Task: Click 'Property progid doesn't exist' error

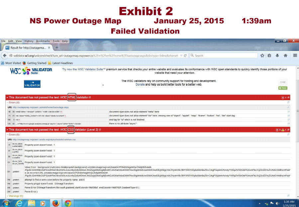Action: 49,184
